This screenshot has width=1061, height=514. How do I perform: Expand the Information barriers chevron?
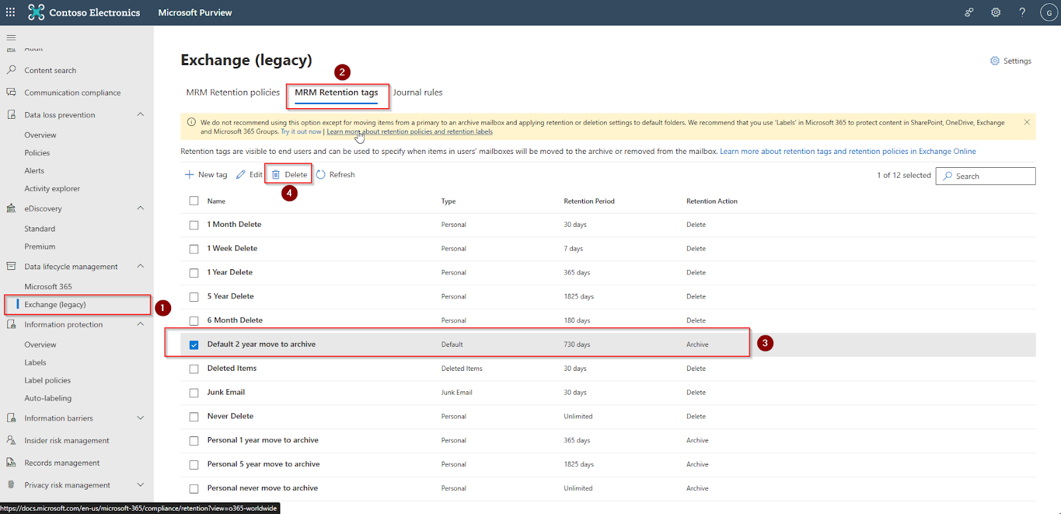pyautogui.click(x=141, y=418)
